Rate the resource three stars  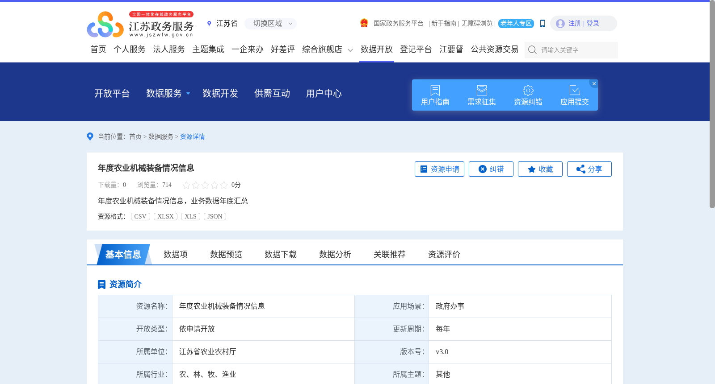click(x=205, y=185)
